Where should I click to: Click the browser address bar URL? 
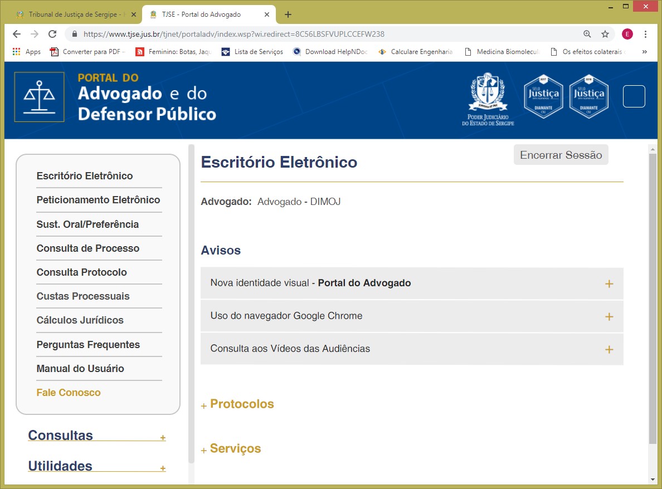click(234, 34)
